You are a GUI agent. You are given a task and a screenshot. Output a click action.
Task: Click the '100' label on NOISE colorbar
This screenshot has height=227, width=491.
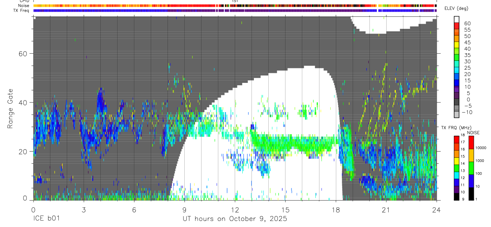pyautogui.click(x=479, y=174)
